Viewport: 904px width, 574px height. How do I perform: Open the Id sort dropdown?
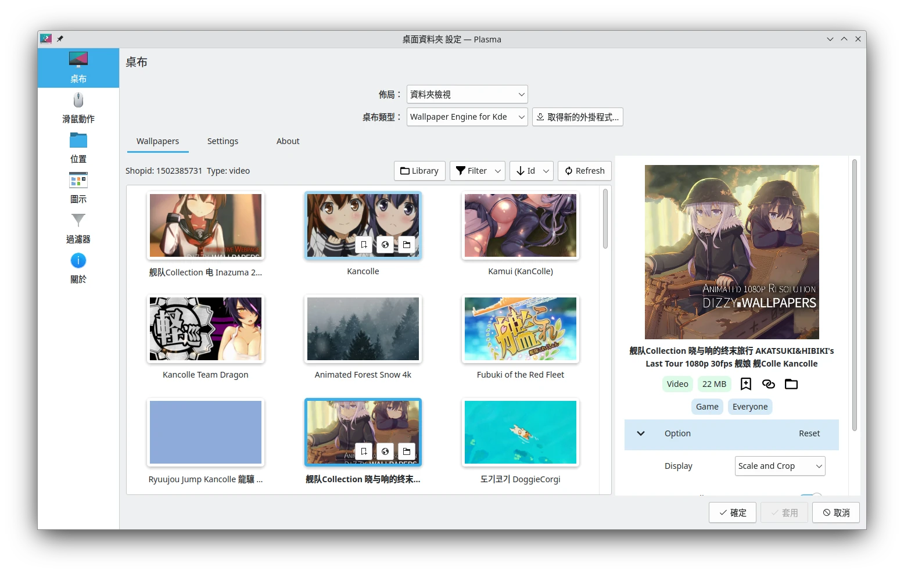(x=531, y=171)
